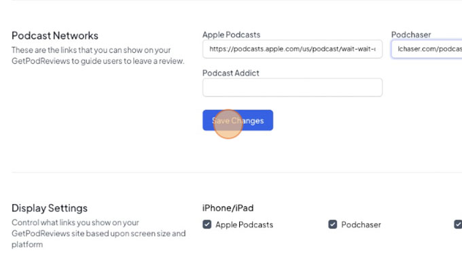Click the Display Settings description paragraph
This screenshot has width=462, height=255.
[99, 233]
